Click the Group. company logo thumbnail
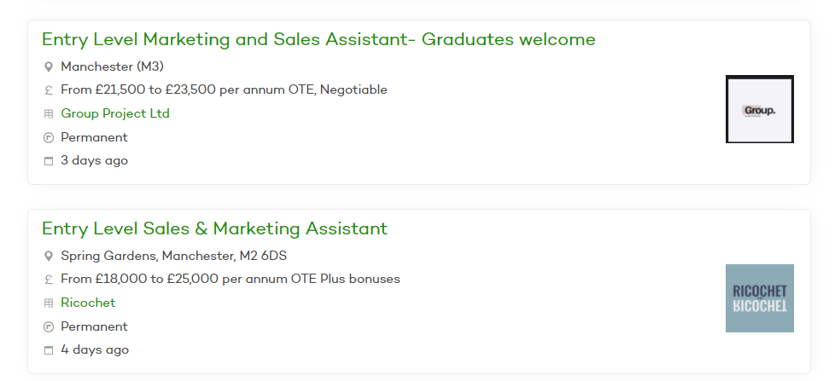This screenshot has height=381, width=835. click(x=759, y=109)
